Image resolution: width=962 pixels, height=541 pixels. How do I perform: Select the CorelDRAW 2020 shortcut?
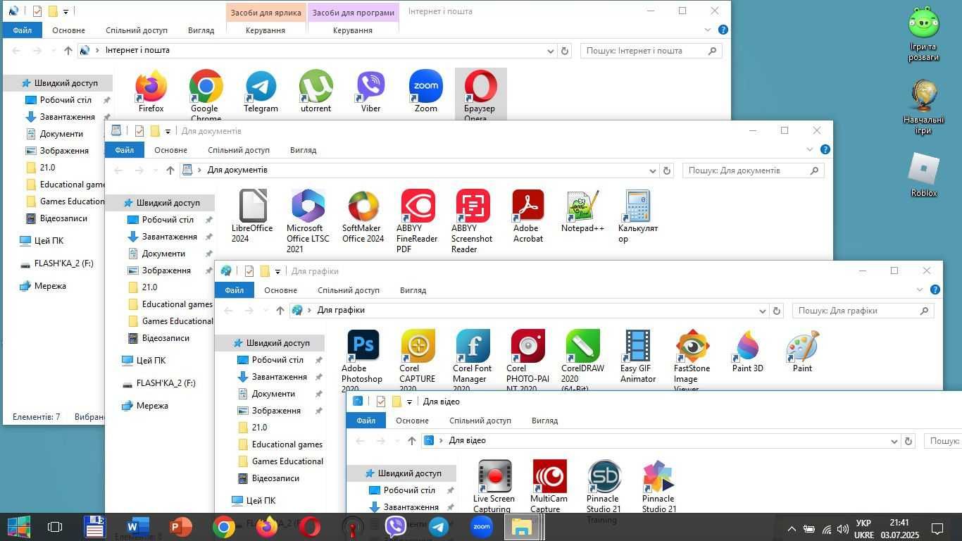[x=582, y=359]
